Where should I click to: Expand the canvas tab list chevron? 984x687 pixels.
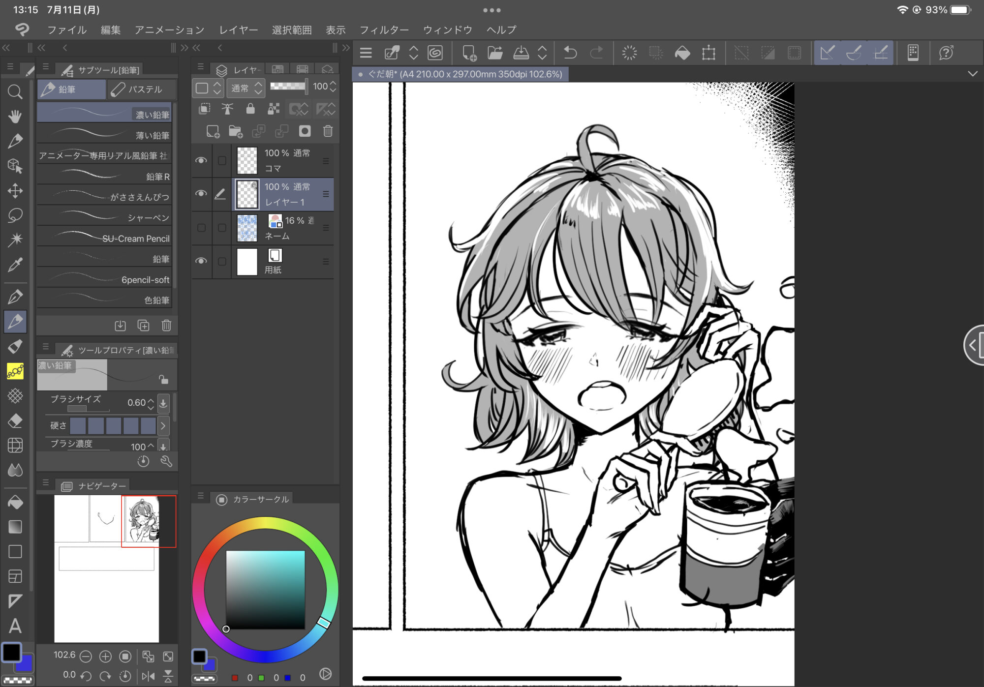tap(972, 74)
